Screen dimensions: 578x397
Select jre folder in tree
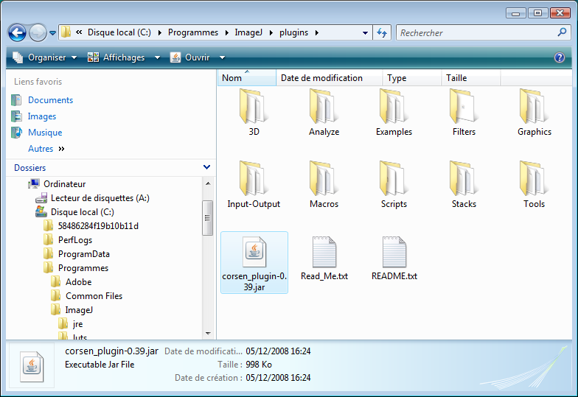click(x=77, y=324)
